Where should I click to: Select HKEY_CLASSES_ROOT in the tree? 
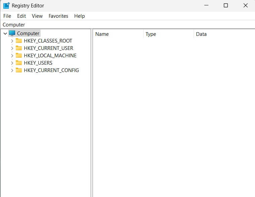(x=48, y=41)
